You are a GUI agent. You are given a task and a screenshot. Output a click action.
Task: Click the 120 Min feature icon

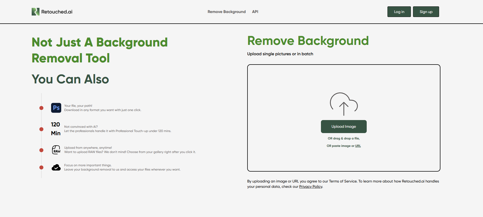56,129
